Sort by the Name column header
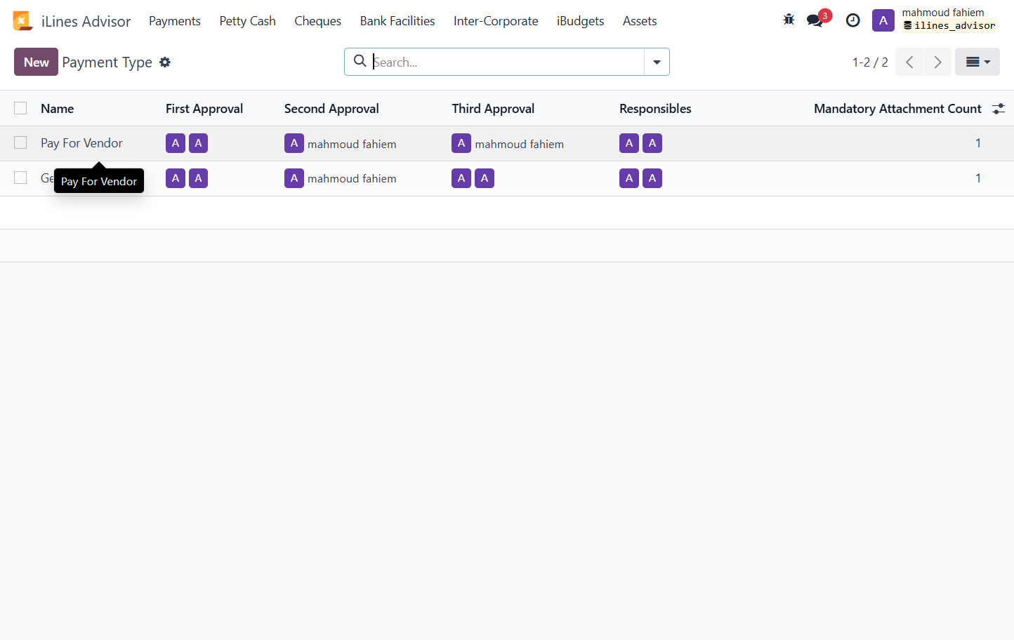The height and width of the screenshot is (640, 1014). click(58, 109)
